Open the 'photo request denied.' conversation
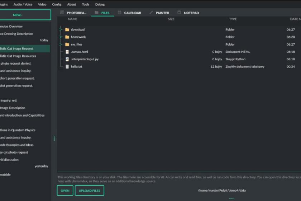Viewport: 301px width, 201px height. pyautogui.click(x=25, y=63)
